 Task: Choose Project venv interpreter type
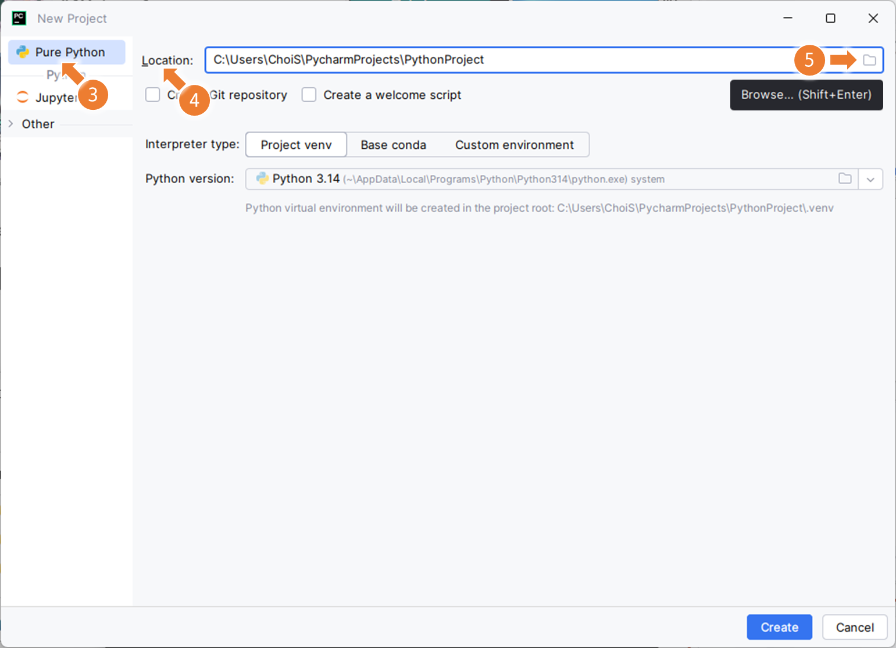[296, 145]
